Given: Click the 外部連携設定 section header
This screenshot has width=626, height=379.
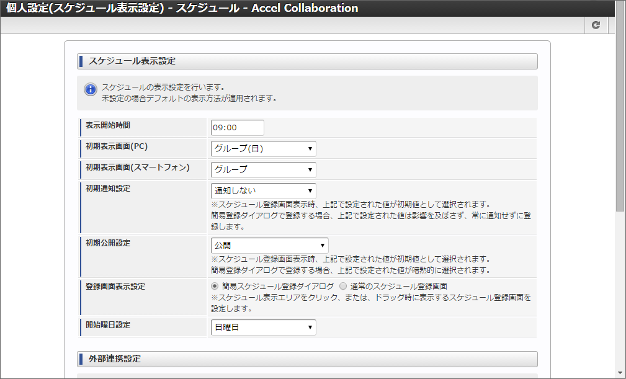Looking at the screenshot, I should (307, 359).
